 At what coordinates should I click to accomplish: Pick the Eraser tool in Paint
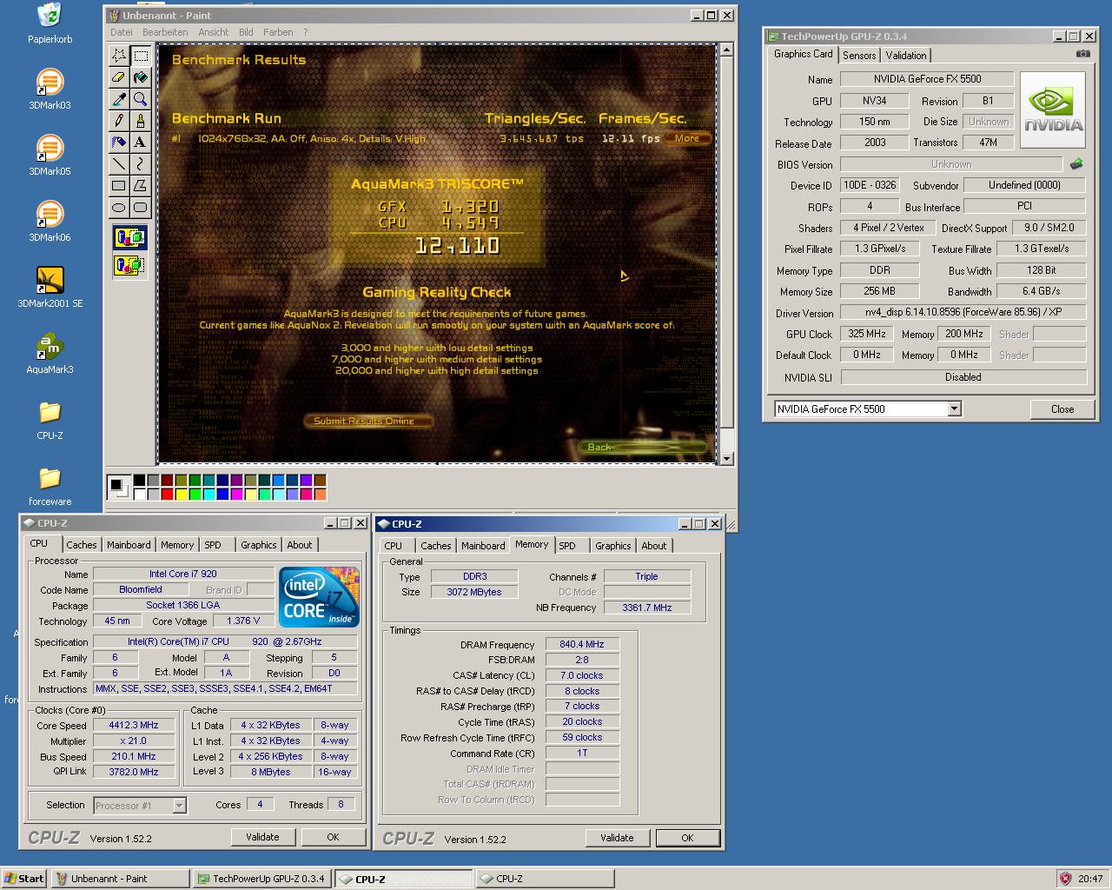[x=119, y=77]
